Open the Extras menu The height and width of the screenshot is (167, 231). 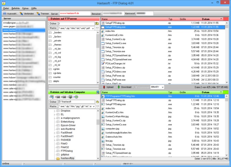click(26, 8)
